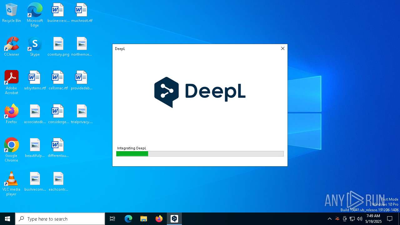Open Edge from the taskbar
400x225 pixels.
coord(128,219)
